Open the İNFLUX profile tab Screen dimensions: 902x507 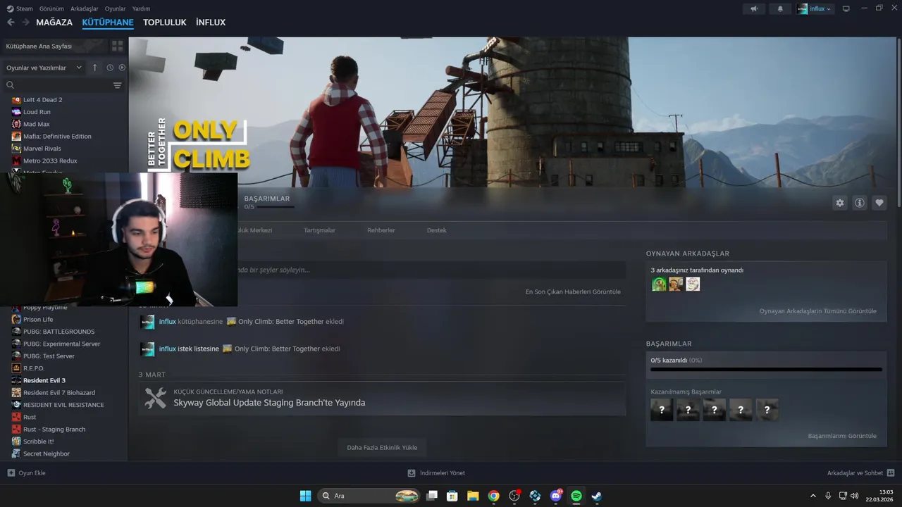pyautogui.click(x=211, y=23)
